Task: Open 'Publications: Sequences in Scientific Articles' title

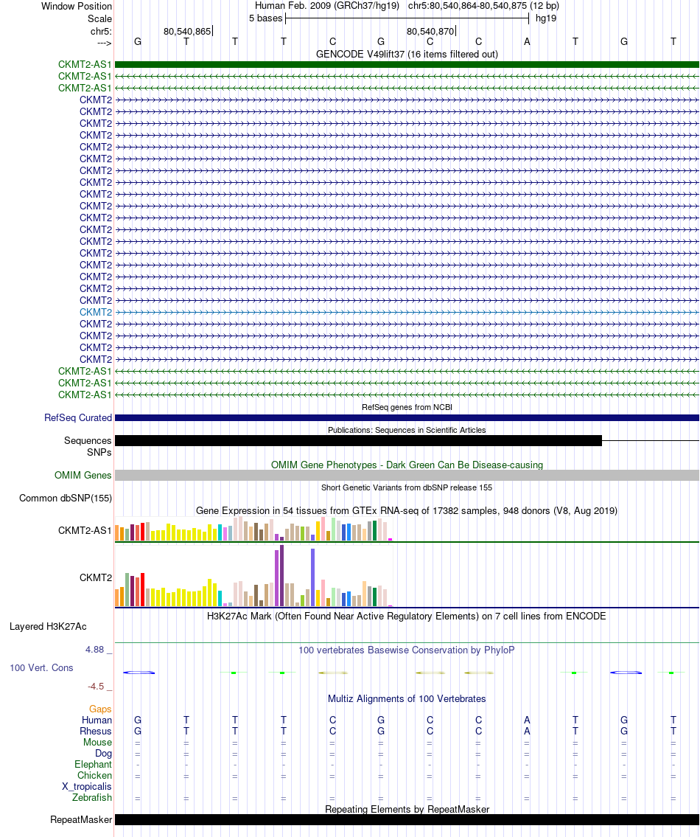Action: (x=407, y=430)
